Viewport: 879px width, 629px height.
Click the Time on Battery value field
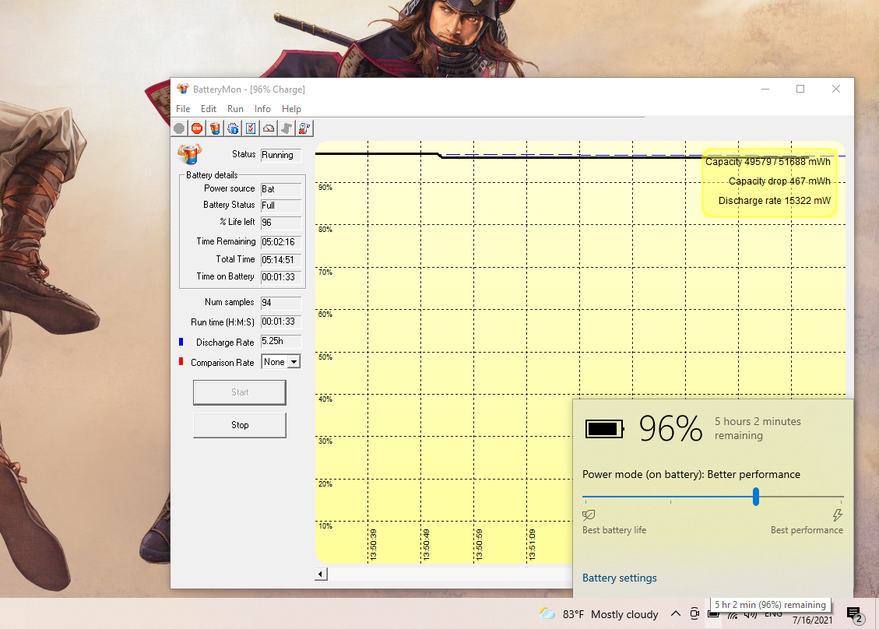point(281,277)
